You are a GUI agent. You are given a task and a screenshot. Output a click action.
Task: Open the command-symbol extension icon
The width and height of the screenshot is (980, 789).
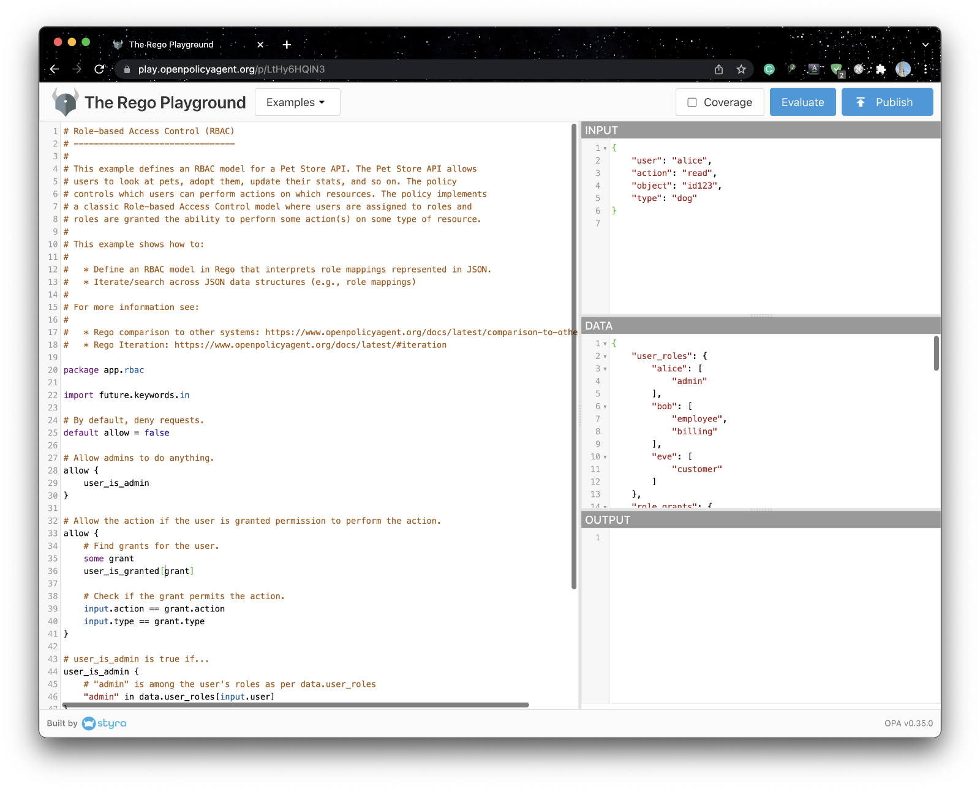tap(859, 69)
